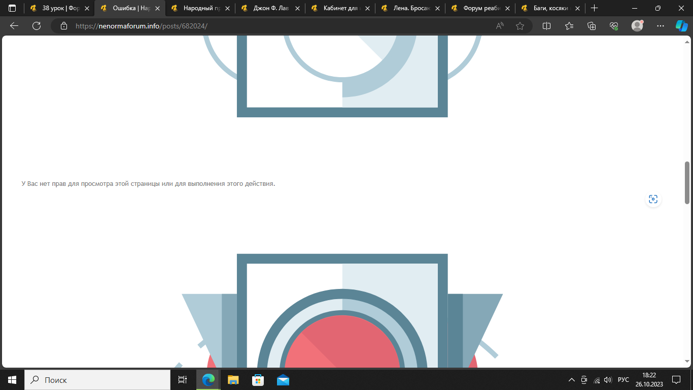Click the page's vertical scrollbar thumb

tap(687, 183)
